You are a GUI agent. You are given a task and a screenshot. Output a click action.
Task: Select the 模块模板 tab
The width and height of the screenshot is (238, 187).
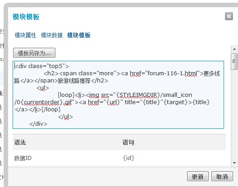[x=78, y=35]
